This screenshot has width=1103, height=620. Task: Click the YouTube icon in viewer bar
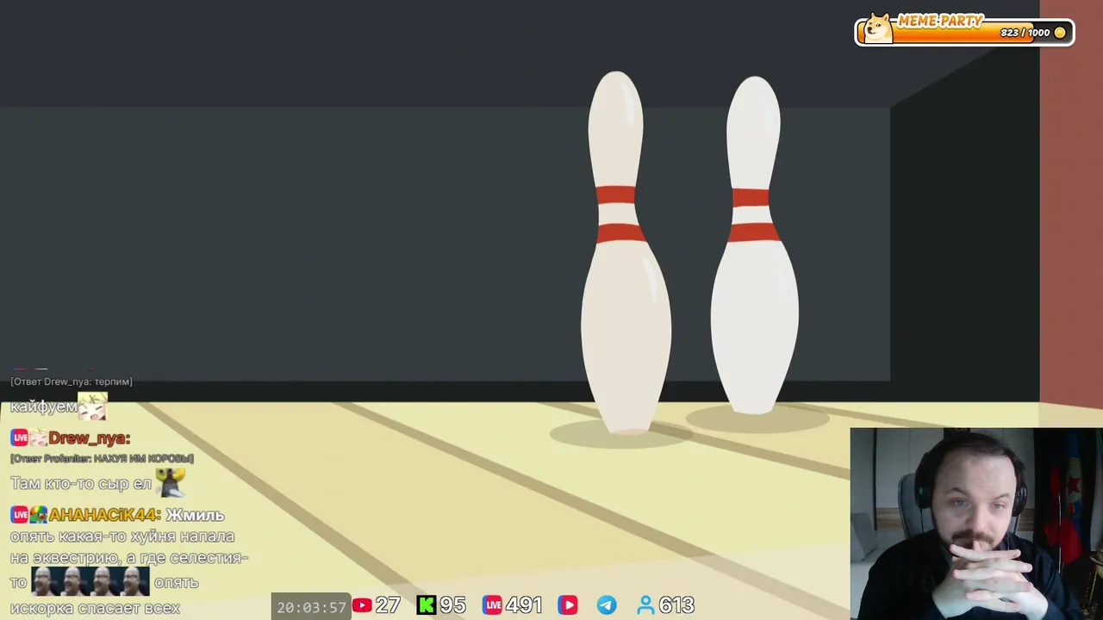[362, 605]
